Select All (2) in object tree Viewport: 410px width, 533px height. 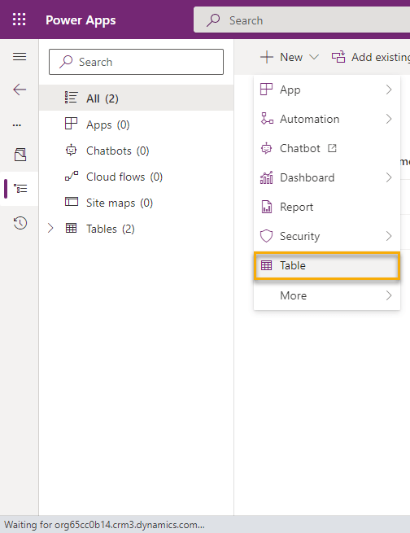[x=137, y=98]
